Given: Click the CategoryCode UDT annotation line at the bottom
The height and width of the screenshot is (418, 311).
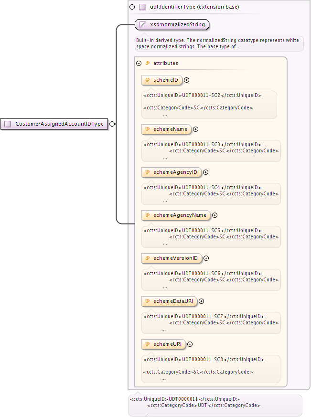Looking at the screenshot, I should 204,405.
